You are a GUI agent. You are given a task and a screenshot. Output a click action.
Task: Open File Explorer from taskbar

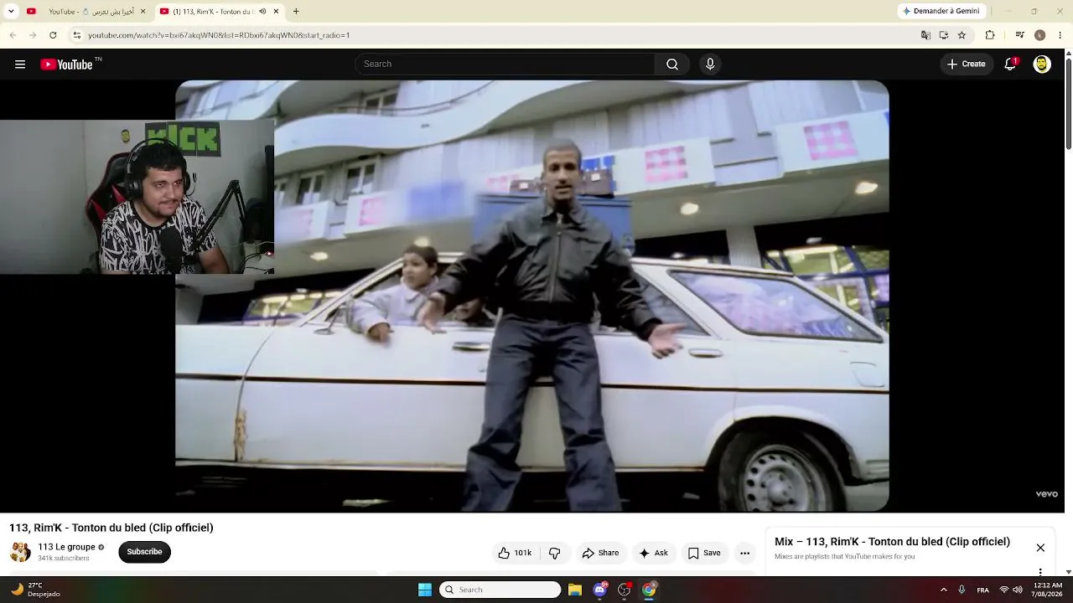[575, 590]
